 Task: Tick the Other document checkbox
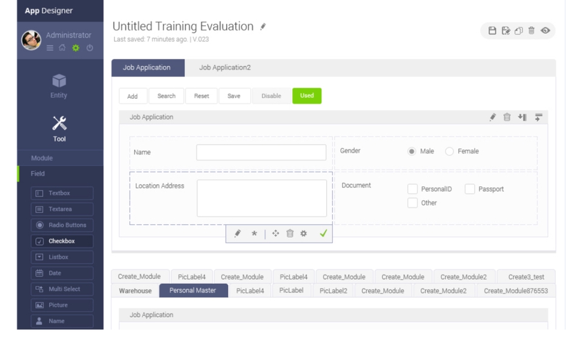[x=412, y=203]
